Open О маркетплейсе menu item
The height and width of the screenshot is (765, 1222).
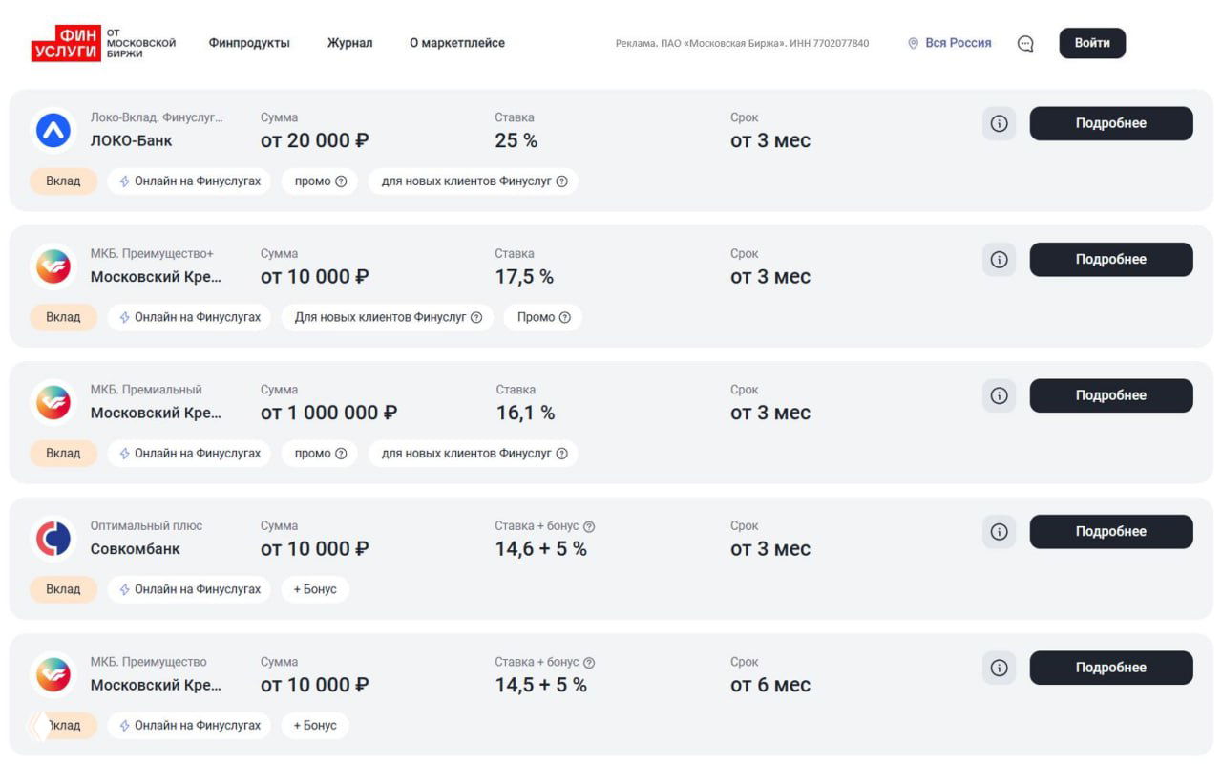(457, 43)
